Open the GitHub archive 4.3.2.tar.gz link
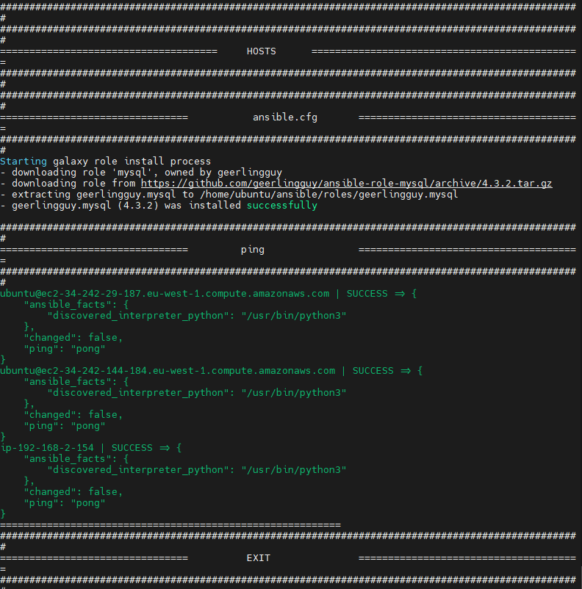Viewport: 582px width, 589px height. tap(346, 184)
